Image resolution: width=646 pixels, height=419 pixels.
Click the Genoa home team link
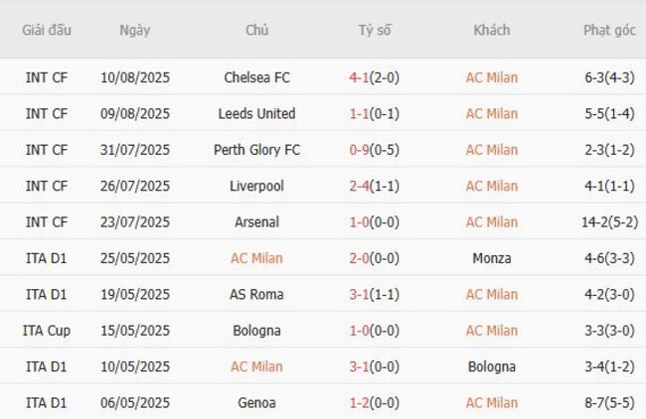pos(256,402)
